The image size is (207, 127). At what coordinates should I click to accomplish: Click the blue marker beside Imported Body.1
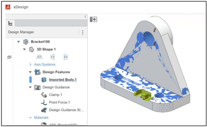(x=30, y=79)
